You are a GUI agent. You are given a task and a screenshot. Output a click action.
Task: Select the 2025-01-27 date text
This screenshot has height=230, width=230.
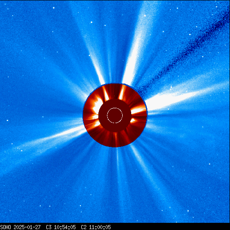(27, 227)
